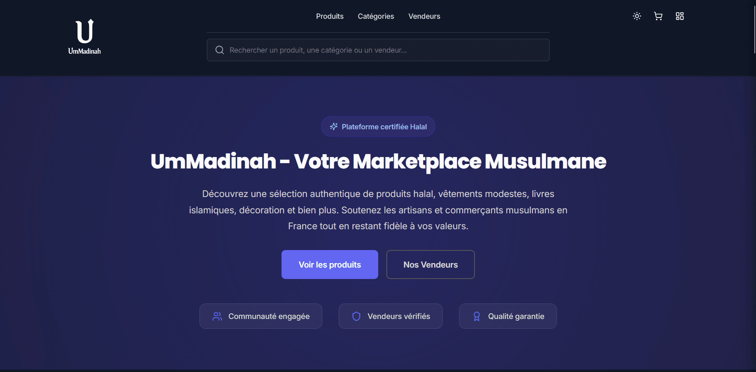The height and width of the screenshot is (372, 756).
Task: Open the grid dashboard icon
Action: pos(680,16)
